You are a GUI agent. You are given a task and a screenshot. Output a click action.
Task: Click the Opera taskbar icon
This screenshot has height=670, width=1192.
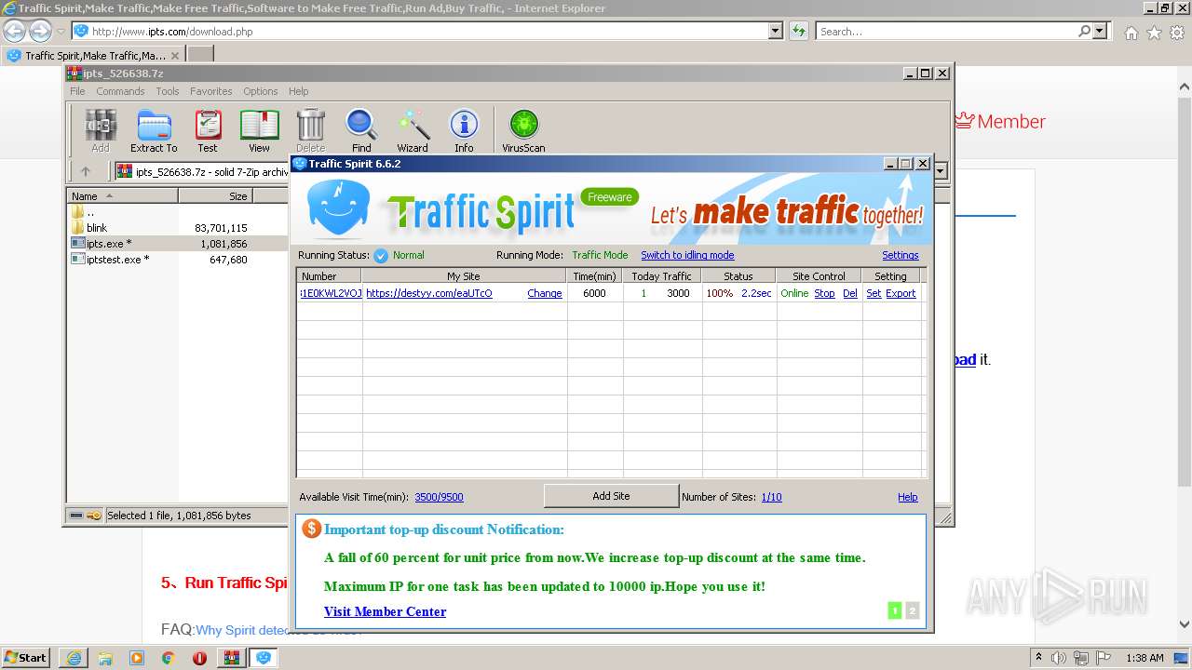pyautogui.click(x=199, y=658)
